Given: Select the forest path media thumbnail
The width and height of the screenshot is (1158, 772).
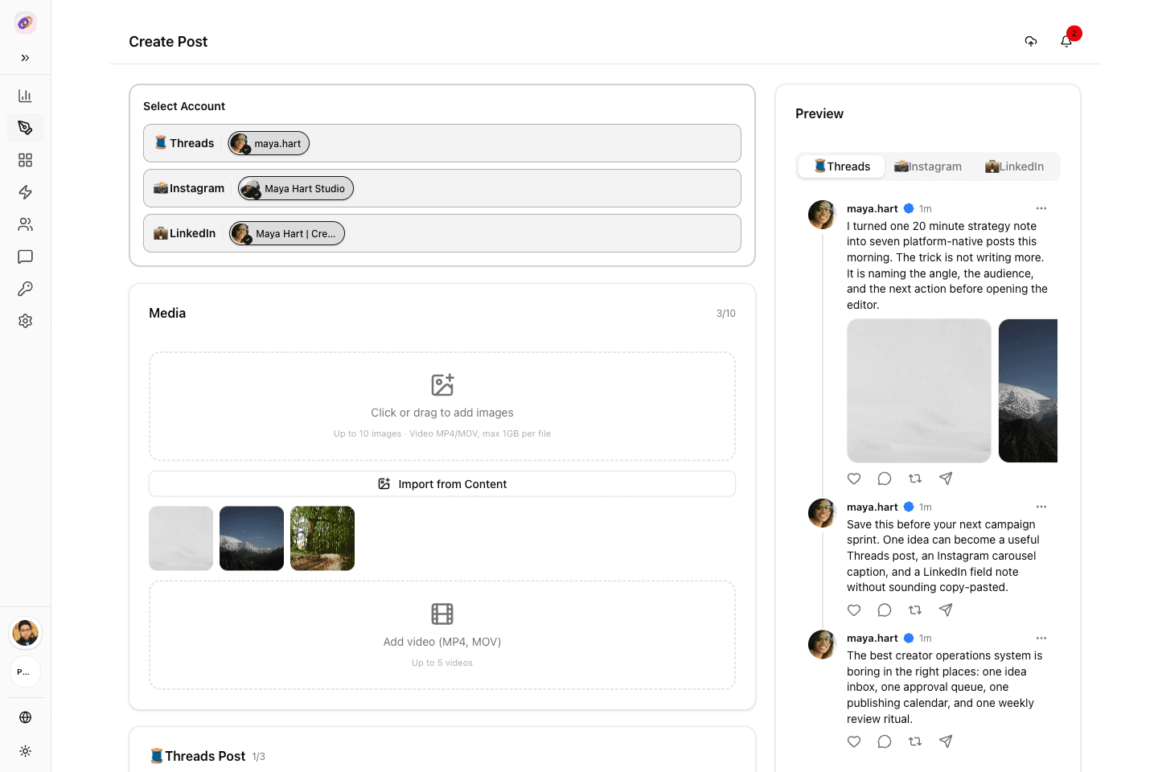Looking at the screenshot, I should pyautogui.click(x=322, y=538).
